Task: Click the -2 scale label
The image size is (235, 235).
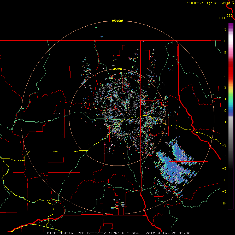Action: pos(224,134)
